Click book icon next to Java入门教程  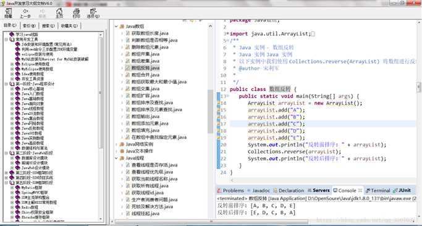(x=18, y=94)
